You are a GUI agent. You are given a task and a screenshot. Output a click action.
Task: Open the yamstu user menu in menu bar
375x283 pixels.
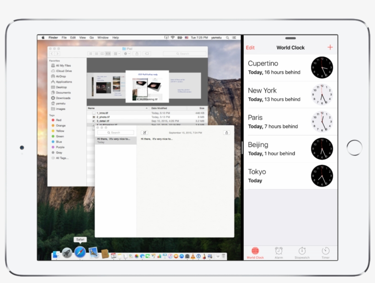tap(216, 37)
